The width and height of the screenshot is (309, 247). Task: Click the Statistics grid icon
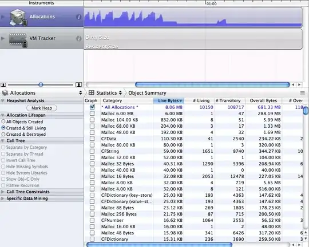click(91, 92)
